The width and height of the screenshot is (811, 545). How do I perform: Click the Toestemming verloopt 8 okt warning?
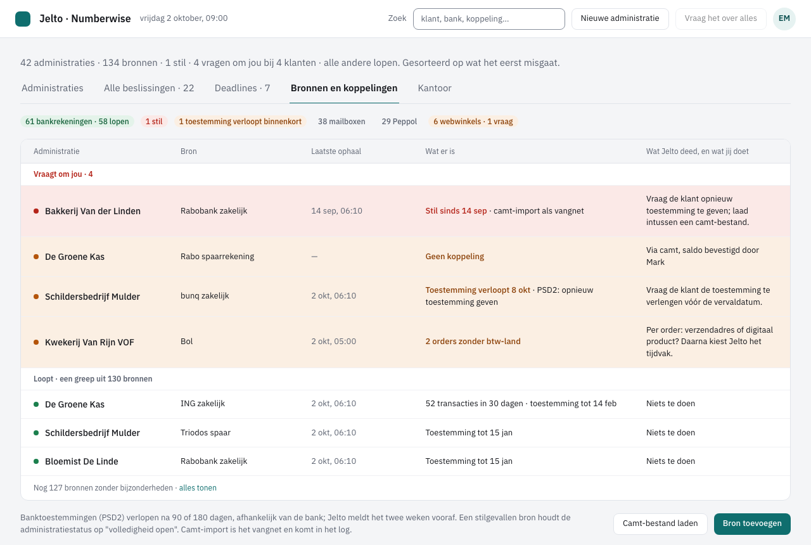coord(478,290)
